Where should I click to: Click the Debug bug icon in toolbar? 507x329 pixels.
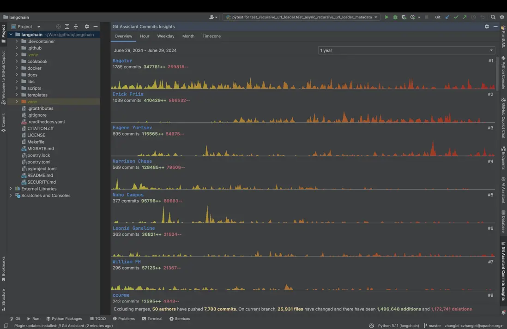(395, 17)
